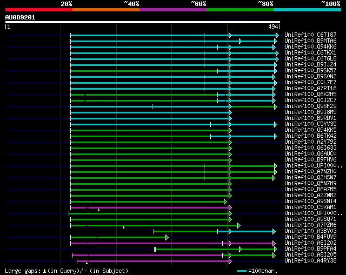Select the UniRef100_B9RDV1 label
The image size is (346, 275).
pos(310,118)
